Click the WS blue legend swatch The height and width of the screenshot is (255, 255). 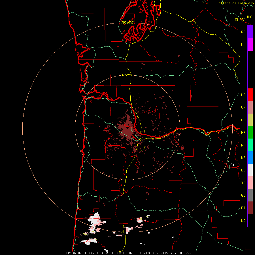coord(250,158)
